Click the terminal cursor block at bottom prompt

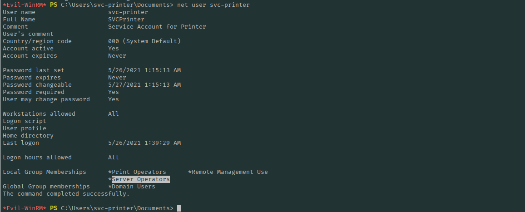[x=179, y=208]
